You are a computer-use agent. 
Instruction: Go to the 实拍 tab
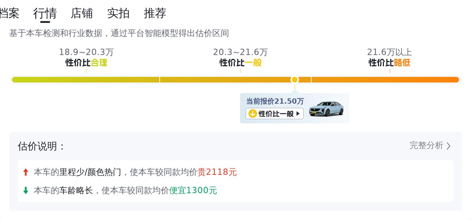coord(118,13)
